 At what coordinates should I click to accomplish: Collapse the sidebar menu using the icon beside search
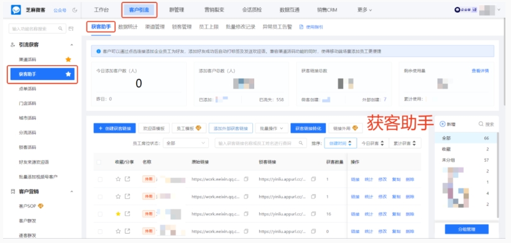pos(71,29)
